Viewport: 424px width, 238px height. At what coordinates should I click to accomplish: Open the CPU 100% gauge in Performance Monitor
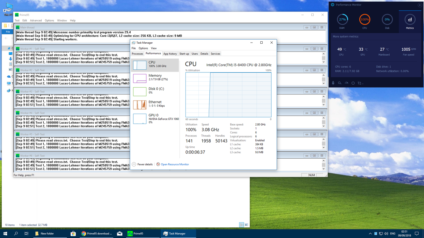[365, 20]
